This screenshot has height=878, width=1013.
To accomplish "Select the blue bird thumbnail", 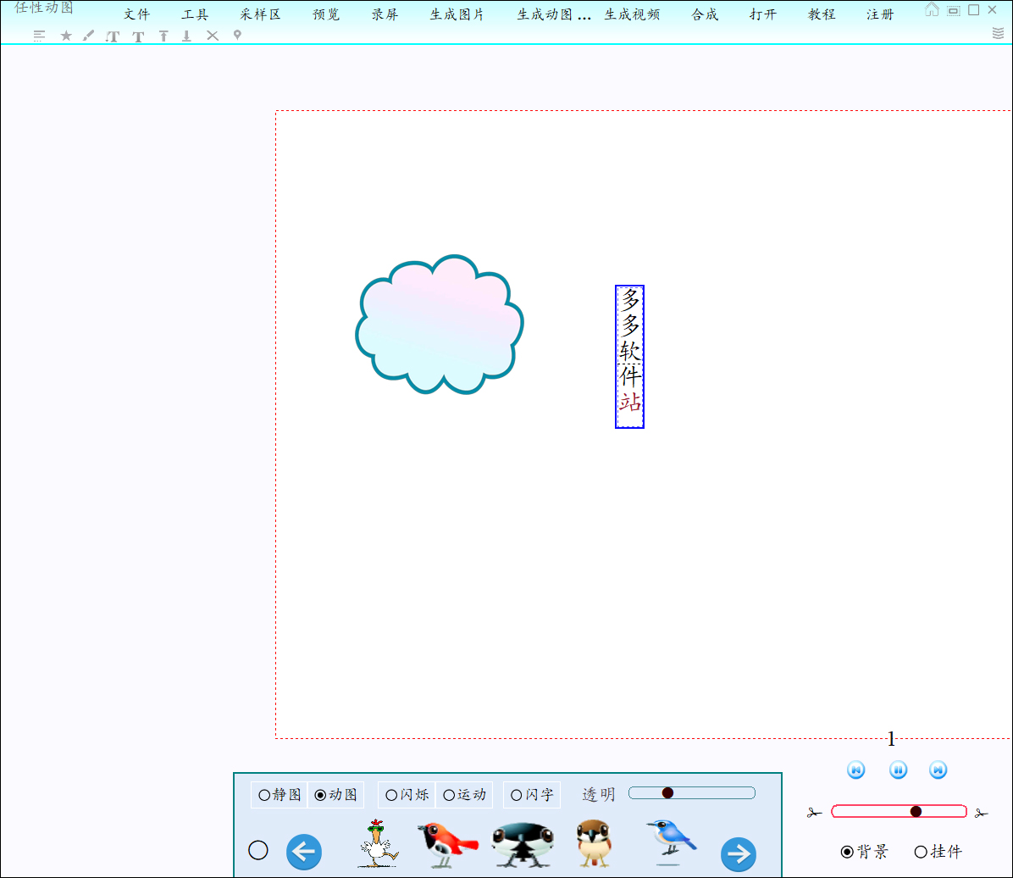I will [x=672, y=842].
